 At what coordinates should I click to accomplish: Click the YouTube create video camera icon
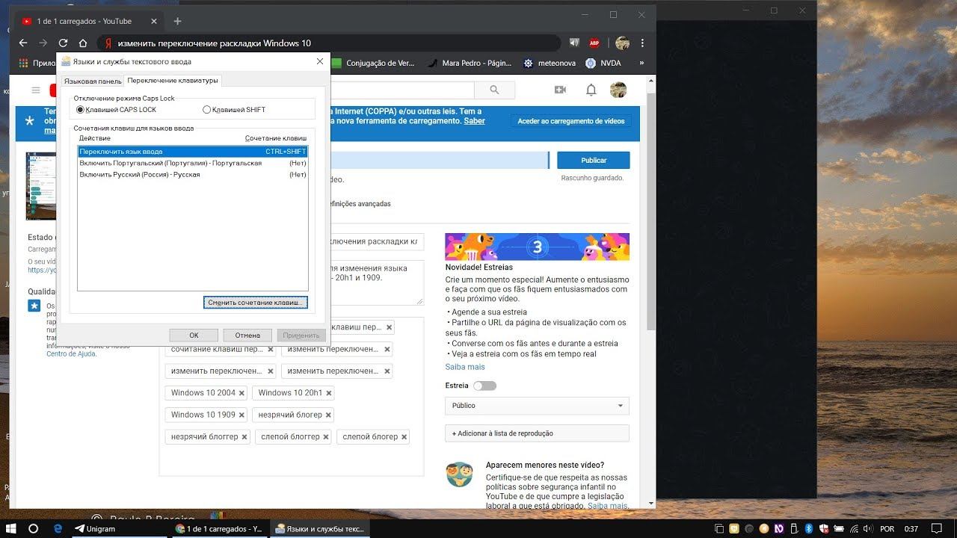pos(560,90)
